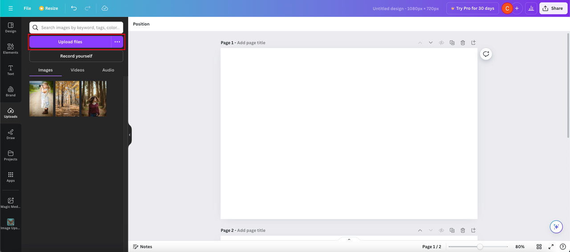
Task: Open the Position panel
Action: coord(141,24)
